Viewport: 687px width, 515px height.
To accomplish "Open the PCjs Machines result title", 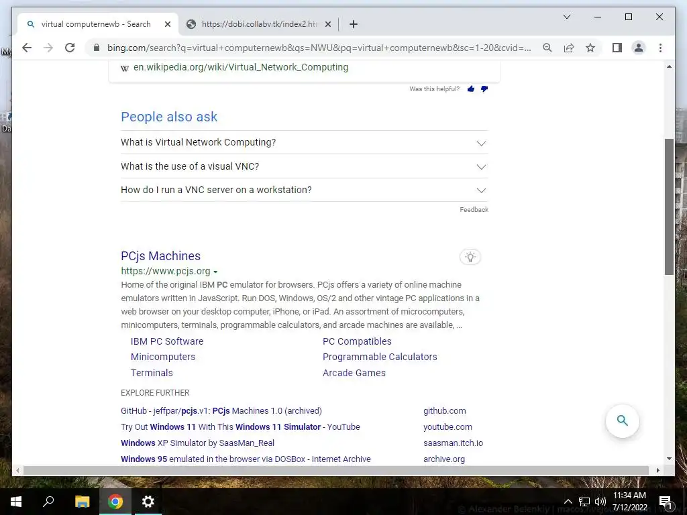I will (x=160, y=255).
